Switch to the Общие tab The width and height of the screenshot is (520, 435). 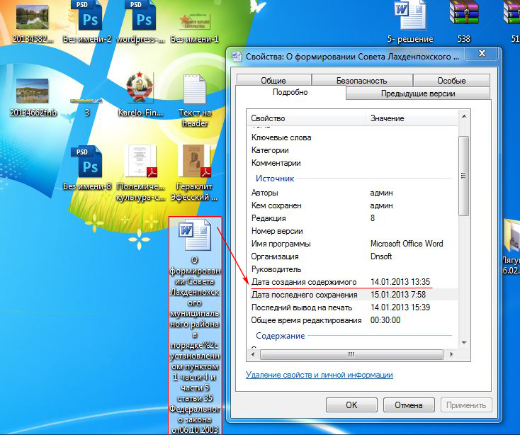[x=273, y=81]
